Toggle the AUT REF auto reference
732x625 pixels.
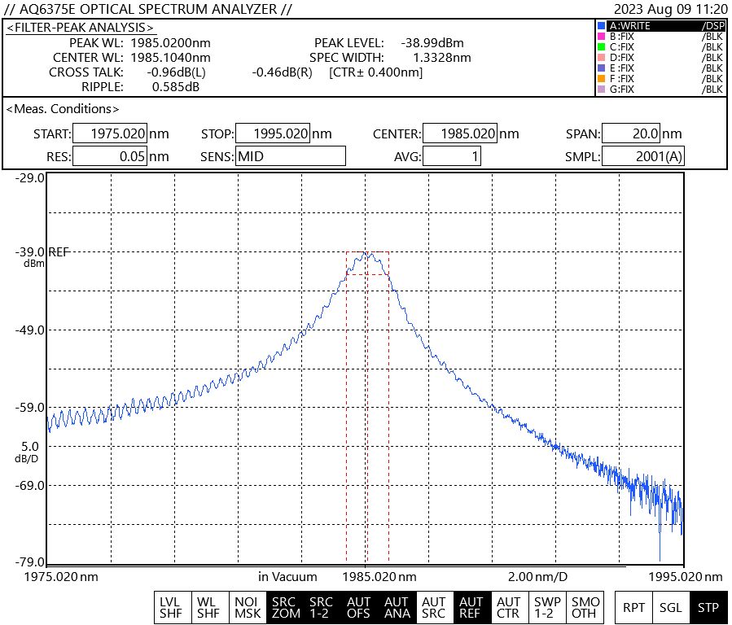[x=471, y=608]
